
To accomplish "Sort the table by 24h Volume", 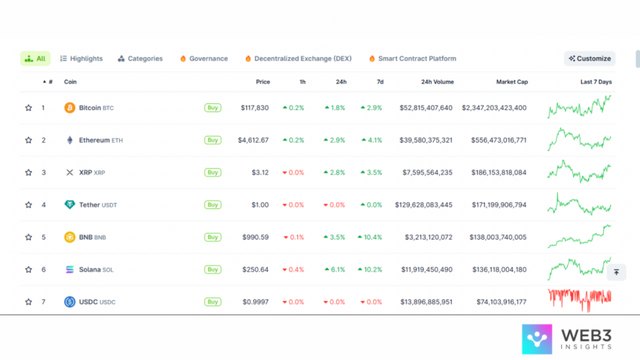I will click(436, 82).
